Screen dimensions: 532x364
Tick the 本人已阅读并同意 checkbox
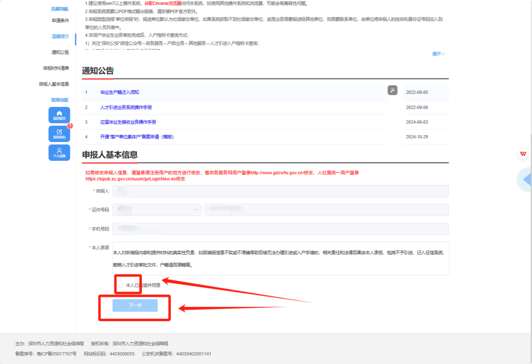pyautogui.click(x=121, y=285)
